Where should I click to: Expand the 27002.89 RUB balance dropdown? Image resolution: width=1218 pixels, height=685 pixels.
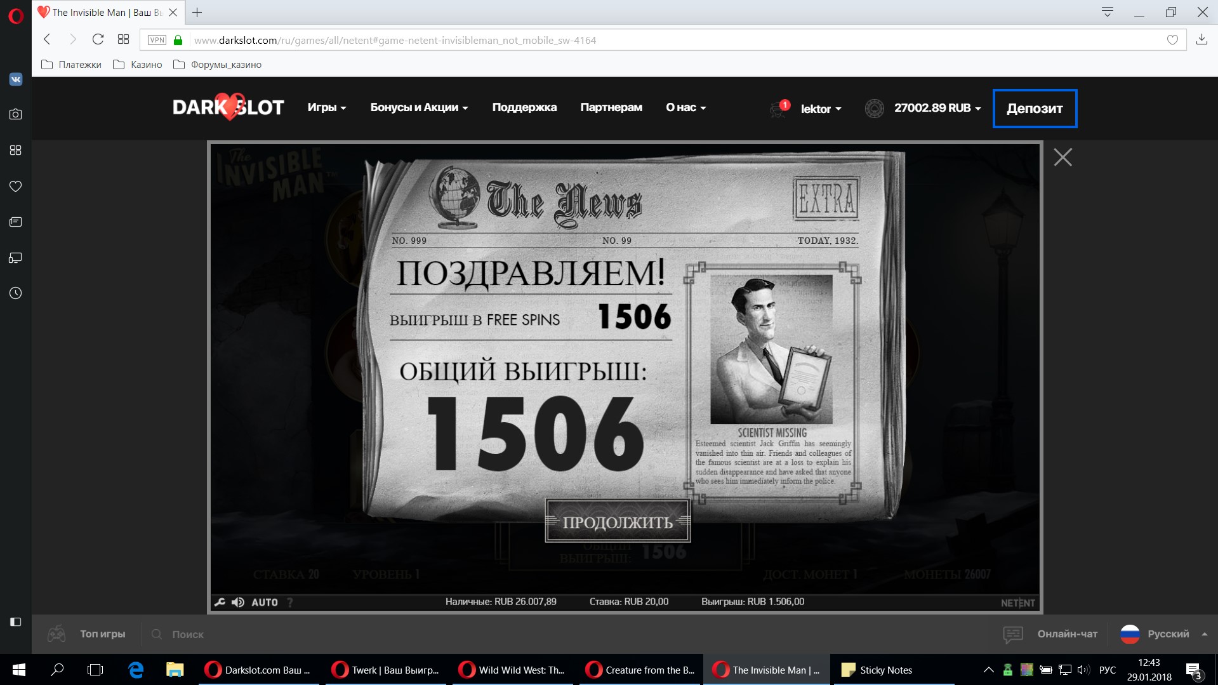937,108
